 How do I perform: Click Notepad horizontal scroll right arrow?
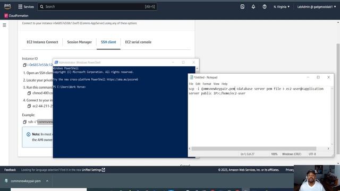(x=328, y=149)
